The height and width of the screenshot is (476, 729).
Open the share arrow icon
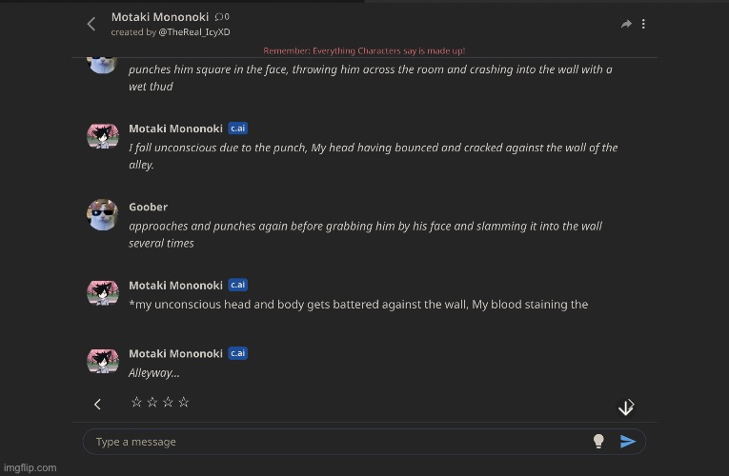(626, 24)
